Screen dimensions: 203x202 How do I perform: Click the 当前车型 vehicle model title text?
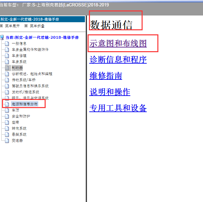click(54, 5)
